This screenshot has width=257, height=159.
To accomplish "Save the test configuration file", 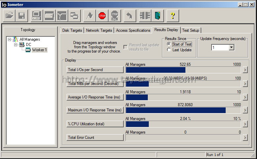I will (22, 16).
